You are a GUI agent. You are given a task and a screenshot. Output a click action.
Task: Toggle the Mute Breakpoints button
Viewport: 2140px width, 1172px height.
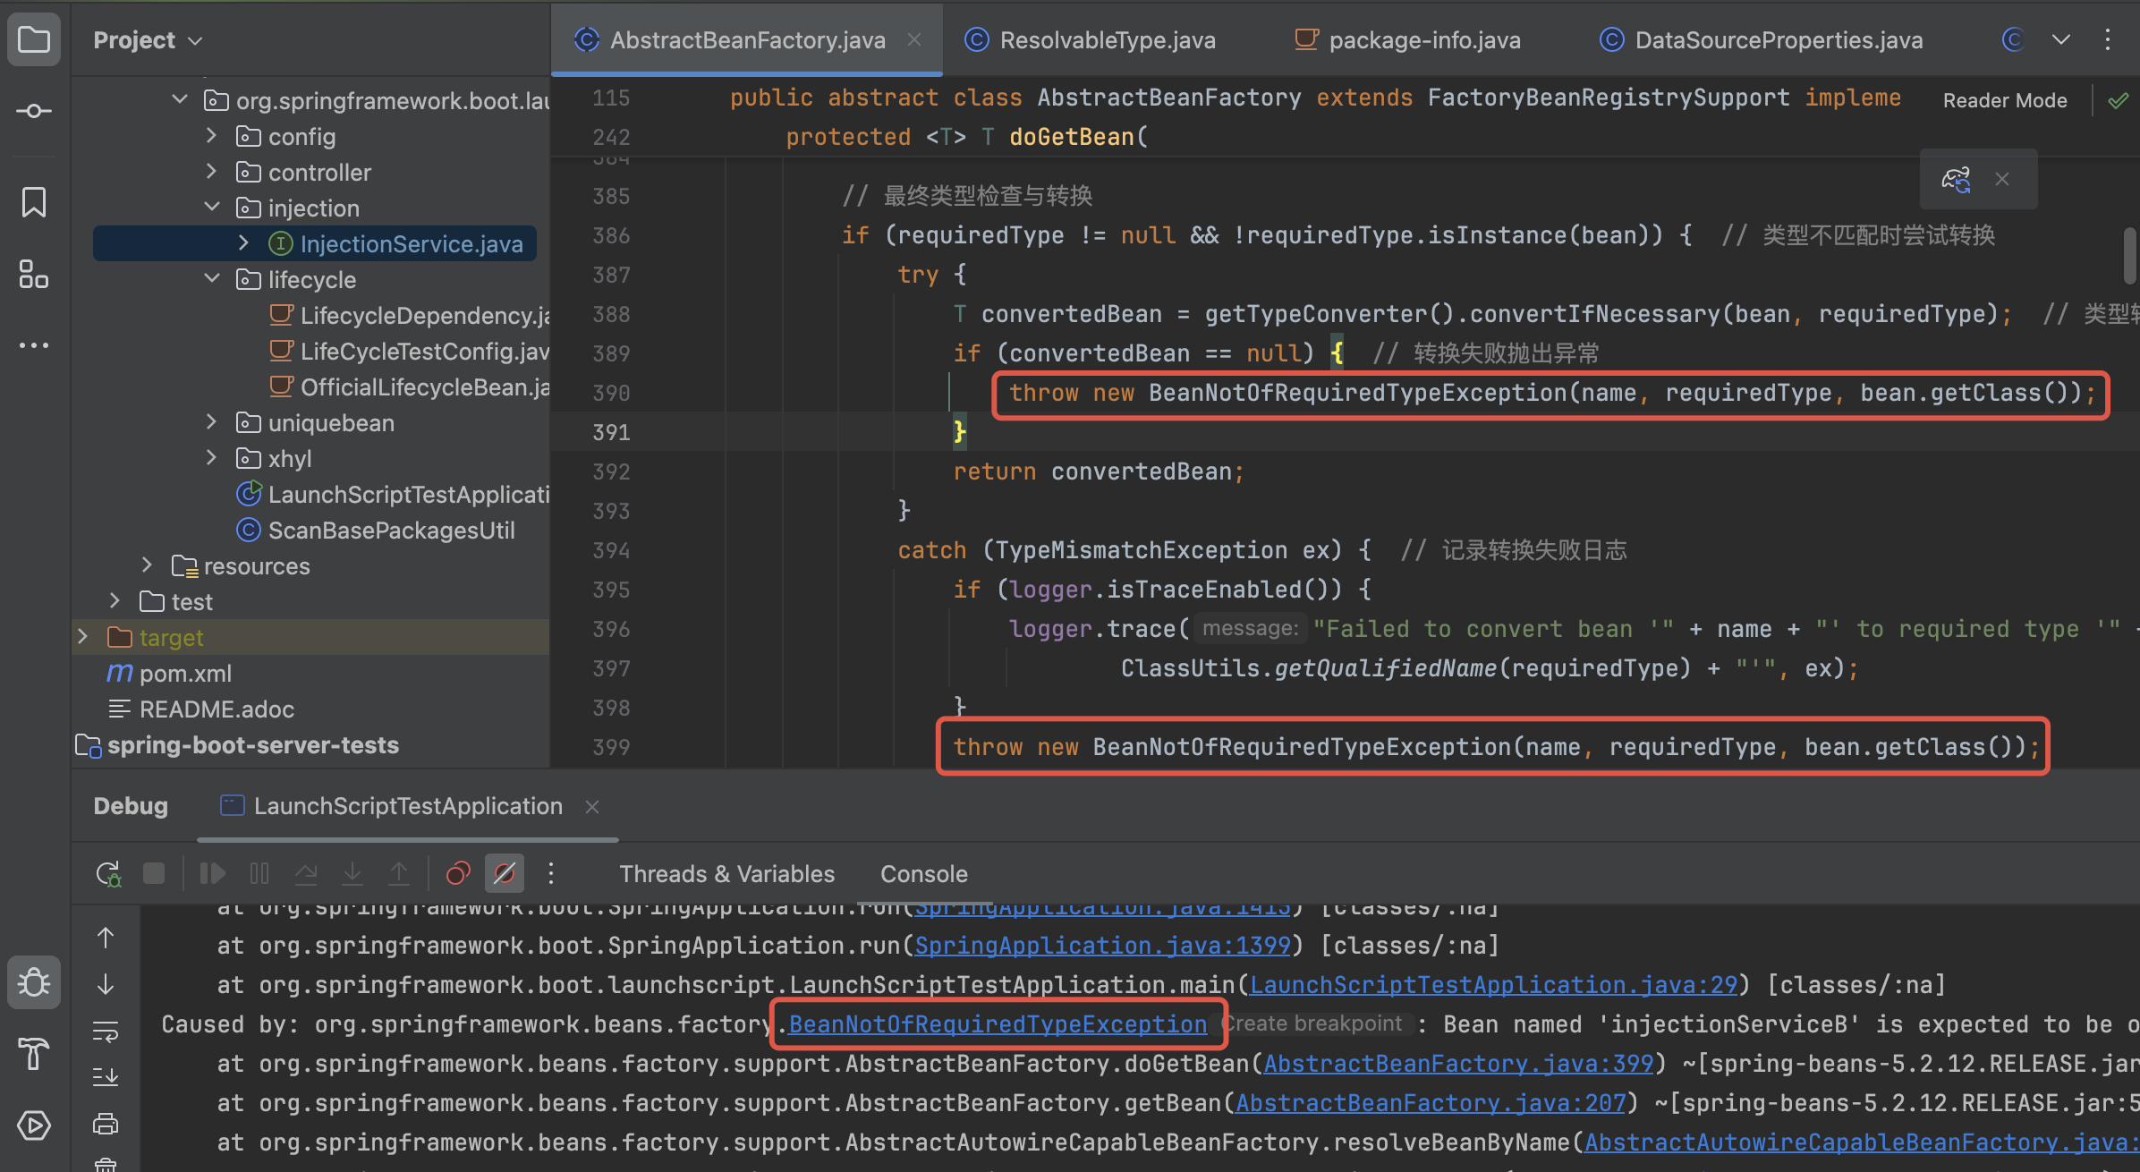coord(505,873)
